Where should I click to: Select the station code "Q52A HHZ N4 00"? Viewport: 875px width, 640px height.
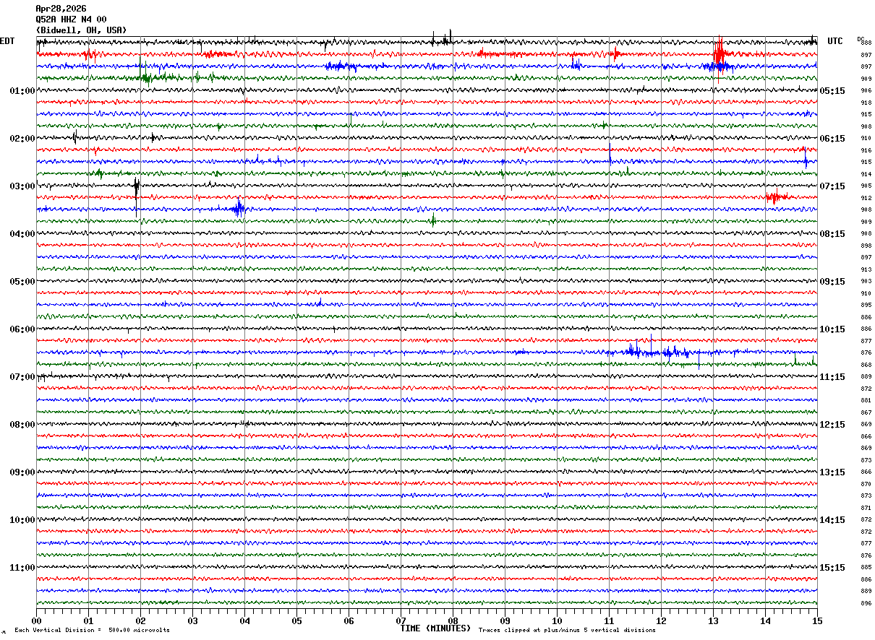(71, 20)
